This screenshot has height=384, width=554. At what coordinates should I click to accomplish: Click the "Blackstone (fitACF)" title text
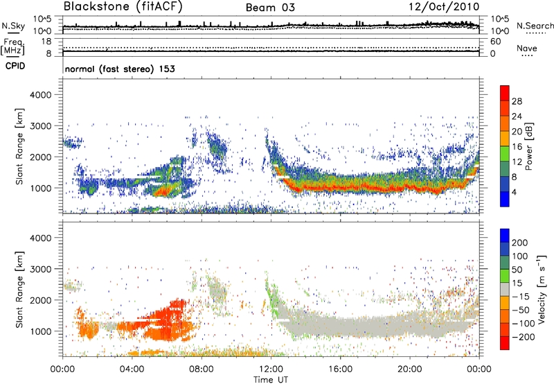[x=123, y=6]
